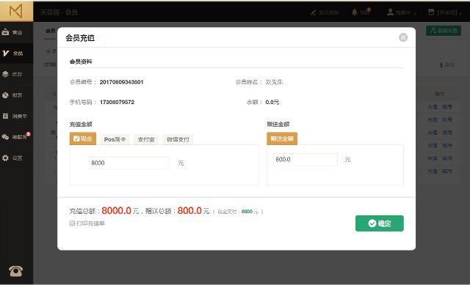Image resolution: width=470 pixels, height=285 pixels.
Task: Click the pencil edit icon in the top bar
Action: [314, 12]
